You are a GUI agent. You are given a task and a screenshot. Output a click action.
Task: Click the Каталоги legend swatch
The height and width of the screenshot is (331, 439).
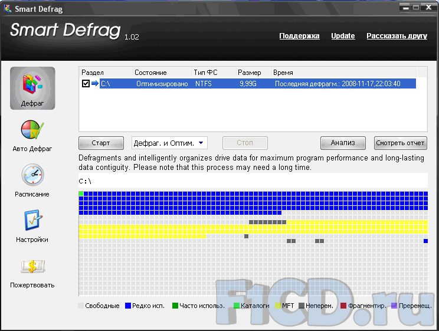pos(237,306)
